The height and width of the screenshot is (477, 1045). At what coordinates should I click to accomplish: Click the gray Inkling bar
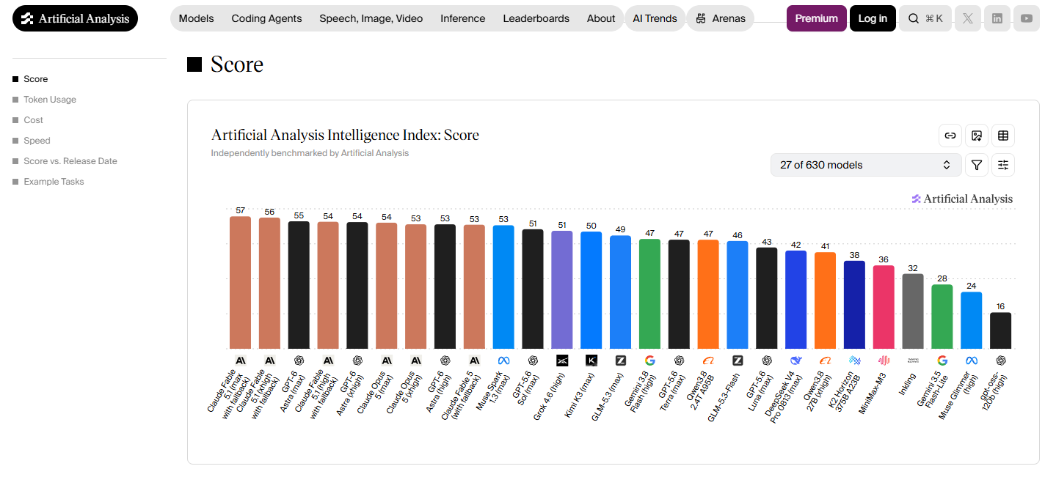tap(913, 311)
